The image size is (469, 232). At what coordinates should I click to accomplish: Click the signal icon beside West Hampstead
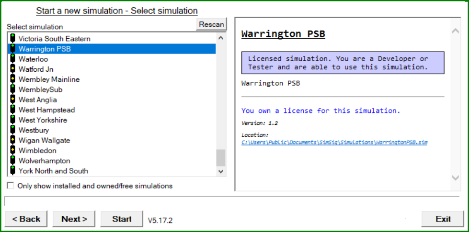[x=12, y=110]
